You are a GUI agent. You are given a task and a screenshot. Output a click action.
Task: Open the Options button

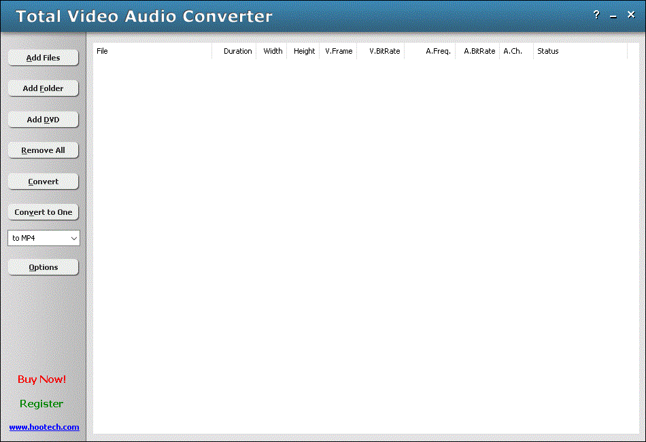click(x=44, y=267)
